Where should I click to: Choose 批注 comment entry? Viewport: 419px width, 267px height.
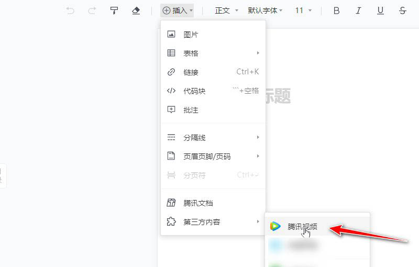(x=213, y=110)
